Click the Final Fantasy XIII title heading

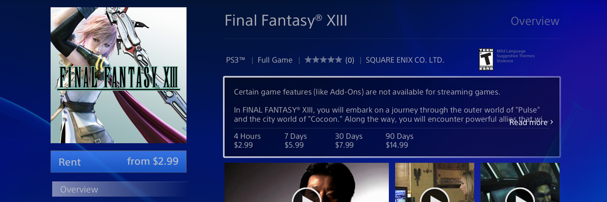coord(286,21)
